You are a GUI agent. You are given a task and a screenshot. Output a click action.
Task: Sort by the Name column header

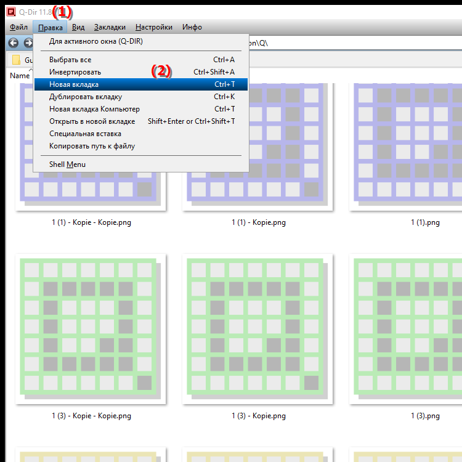point(20,75)
